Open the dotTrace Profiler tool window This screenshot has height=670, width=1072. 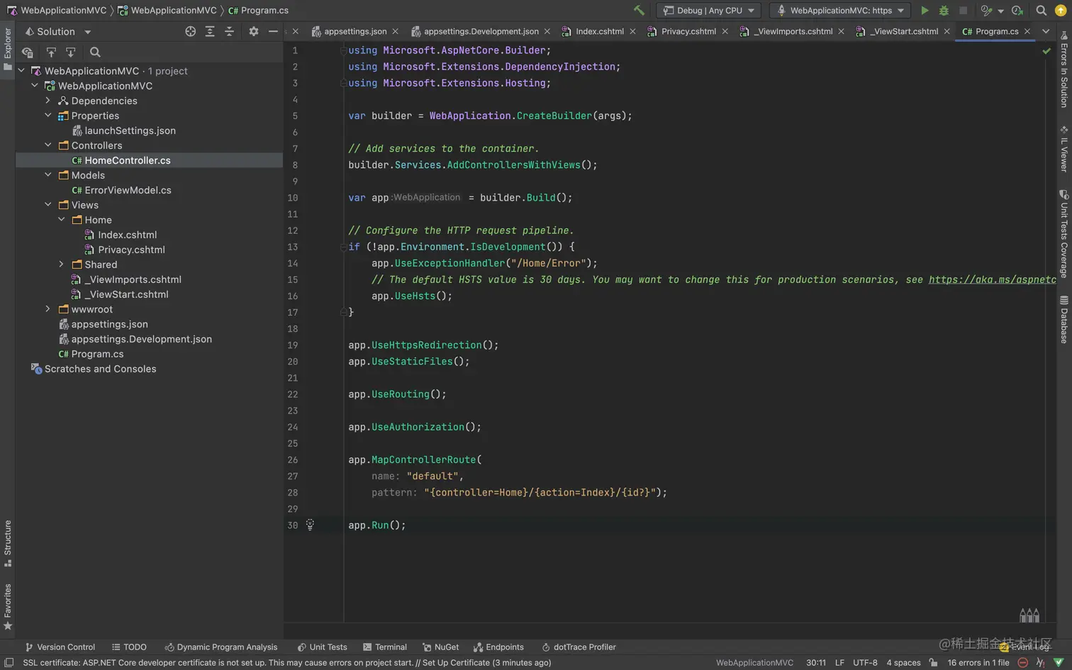[579, 647]
